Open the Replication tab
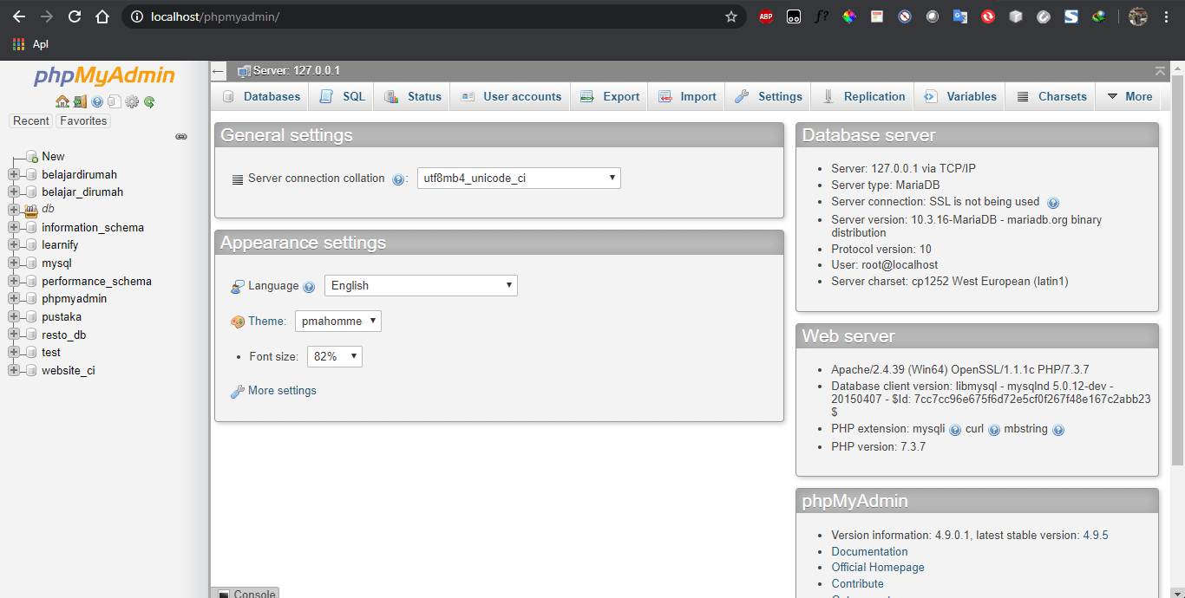Screen dimensions: 1185x598 [862, 96]
